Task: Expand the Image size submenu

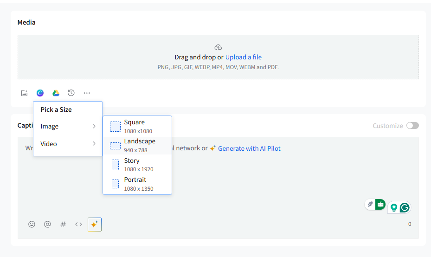Action: (68, 126)
